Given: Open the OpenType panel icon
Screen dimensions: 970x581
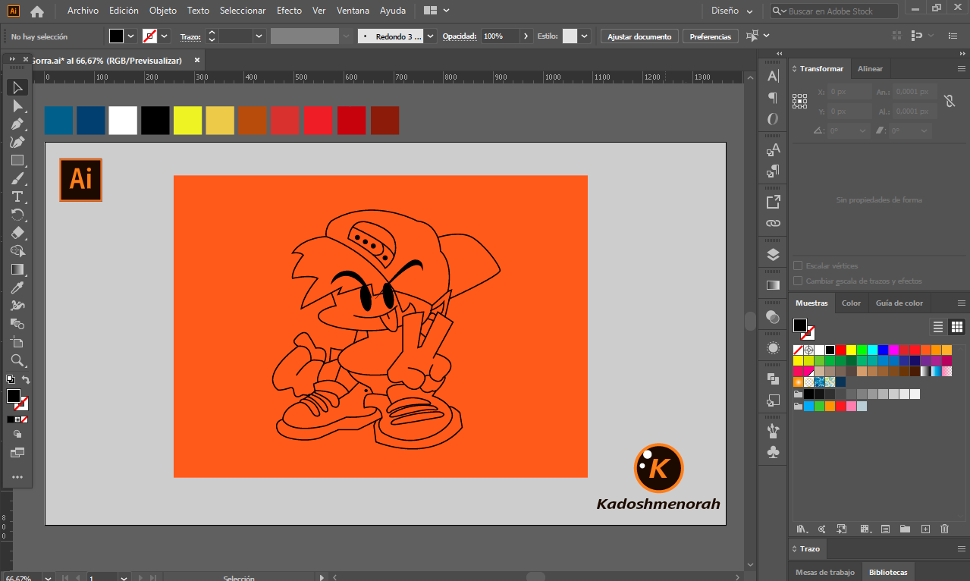Looking at the screenshot, I should (773, 119).
